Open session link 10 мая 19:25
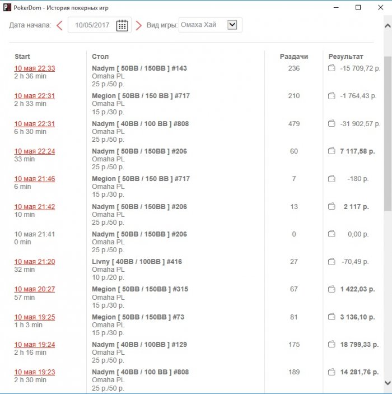 pos(35,317)
